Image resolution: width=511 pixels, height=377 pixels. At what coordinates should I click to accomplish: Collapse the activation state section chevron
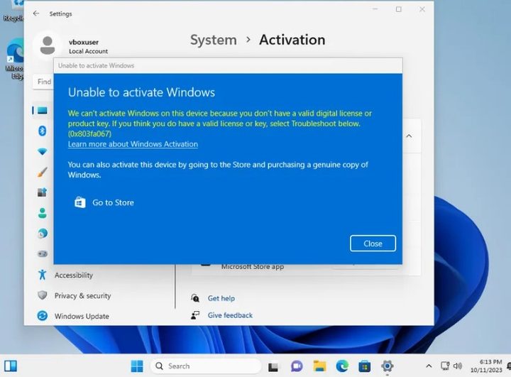pos(410,136)
